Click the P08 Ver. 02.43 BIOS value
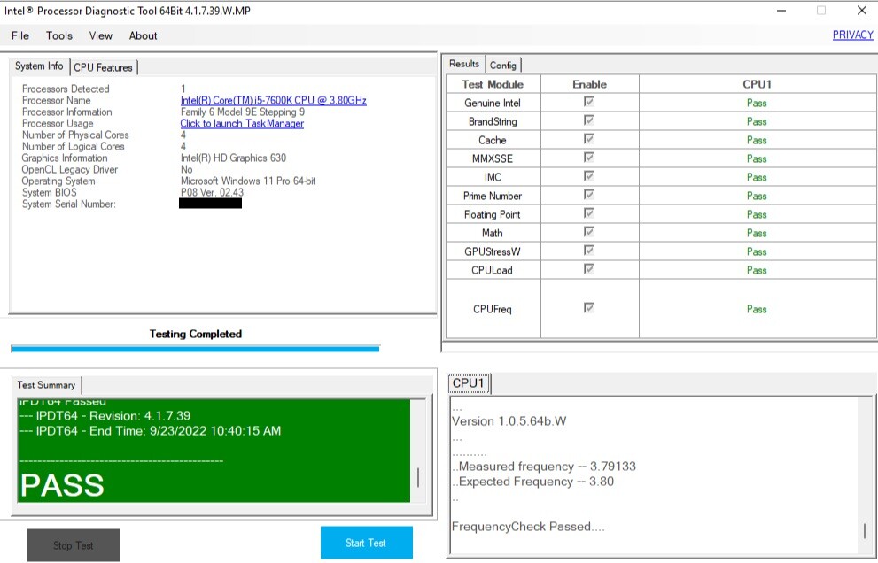Image resolution: width=878 pixels, height=563 pixels. 212,192
